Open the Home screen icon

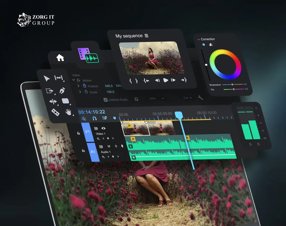60,58
